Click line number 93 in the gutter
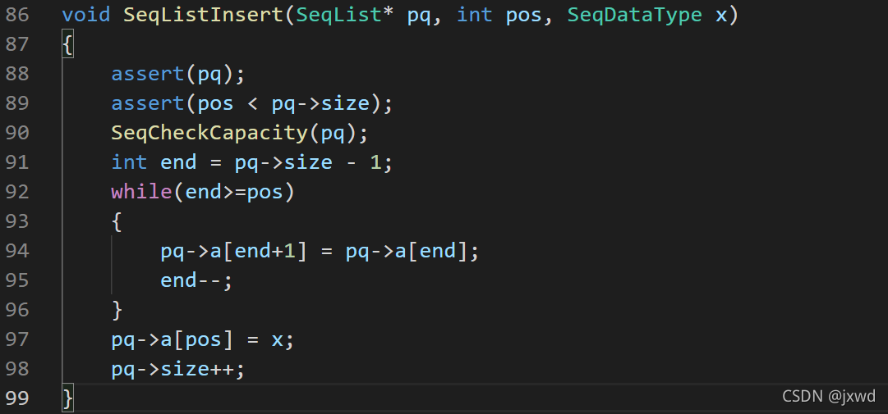The height and width of the screenshot is (414, 888). click(x=16, y=221)
